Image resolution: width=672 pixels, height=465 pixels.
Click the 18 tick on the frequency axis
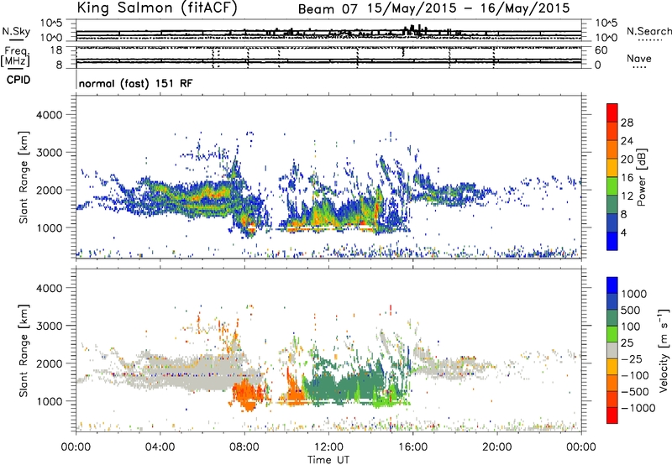[x=55, y=50]
